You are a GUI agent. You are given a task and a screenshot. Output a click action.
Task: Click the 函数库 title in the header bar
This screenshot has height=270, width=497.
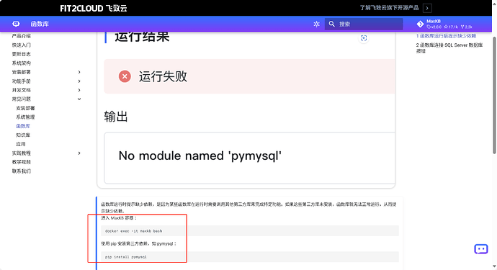tap(40, 24)
